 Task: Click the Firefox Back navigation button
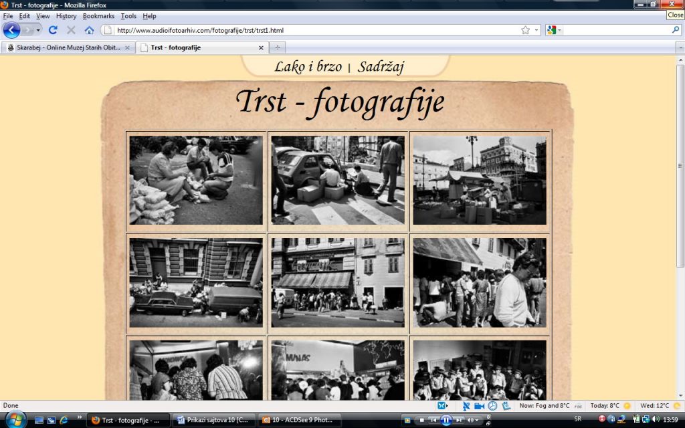coord(11,30)
